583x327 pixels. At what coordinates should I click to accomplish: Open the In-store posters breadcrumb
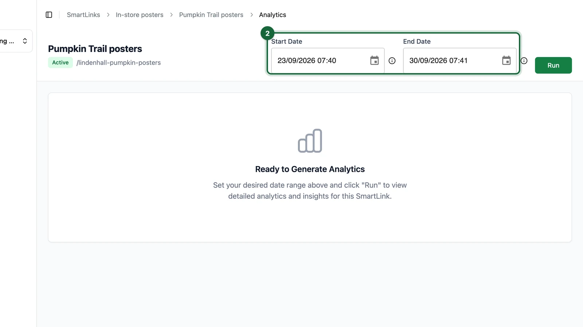(140, 15)
